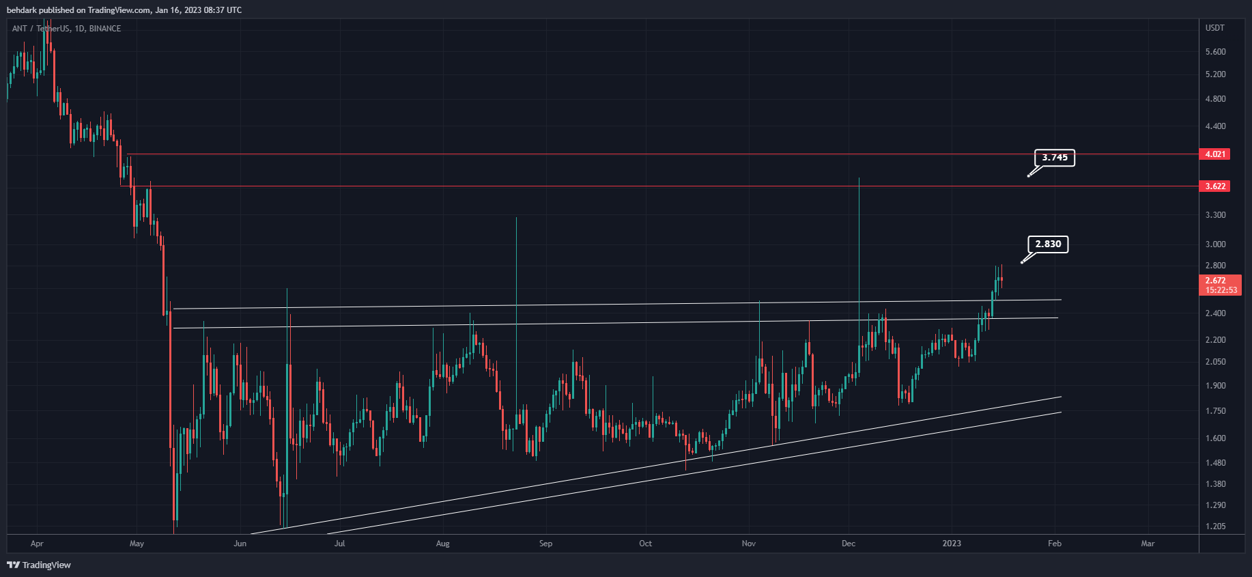1252x577 pixels.
Task: Click the 5.200 price axis value
Action: tap(1215, 74)
